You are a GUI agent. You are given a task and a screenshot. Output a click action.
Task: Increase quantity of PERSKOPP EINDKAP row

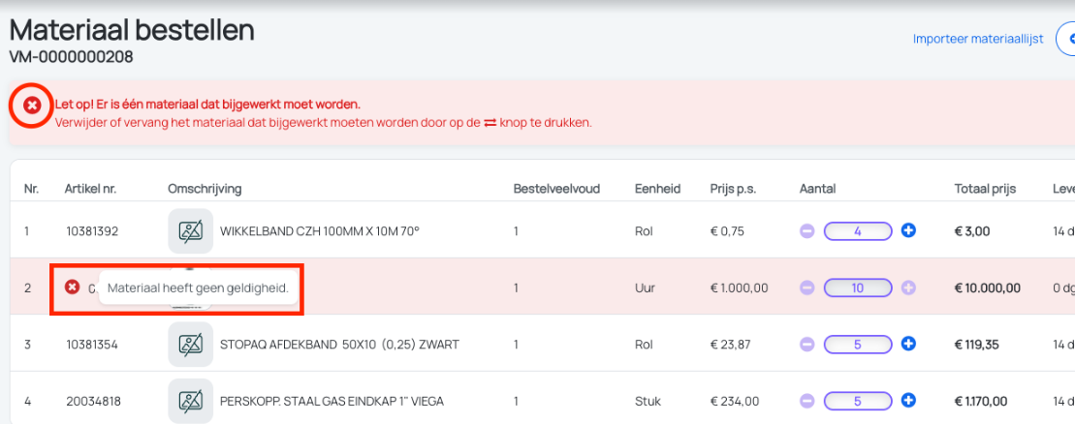coord(908,401)
